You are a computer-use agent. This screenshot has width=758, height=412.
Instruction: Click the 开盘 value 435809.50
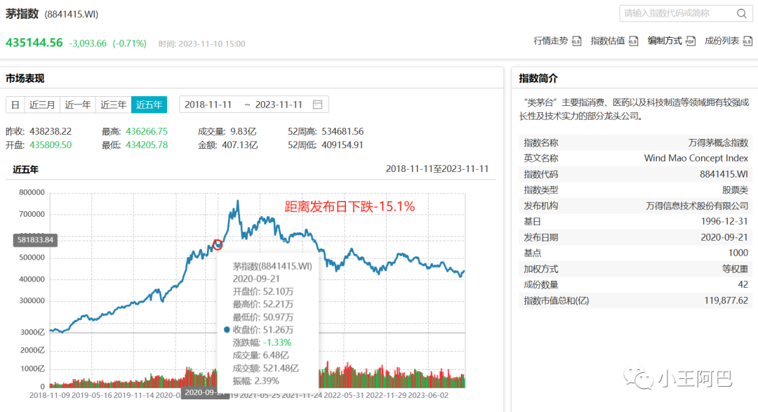tap(51, 145)
